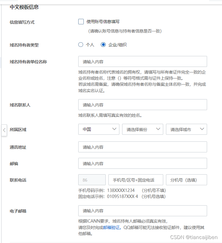Select the 个人 radio button
This screenshot has height=243, width=222.
81,45
